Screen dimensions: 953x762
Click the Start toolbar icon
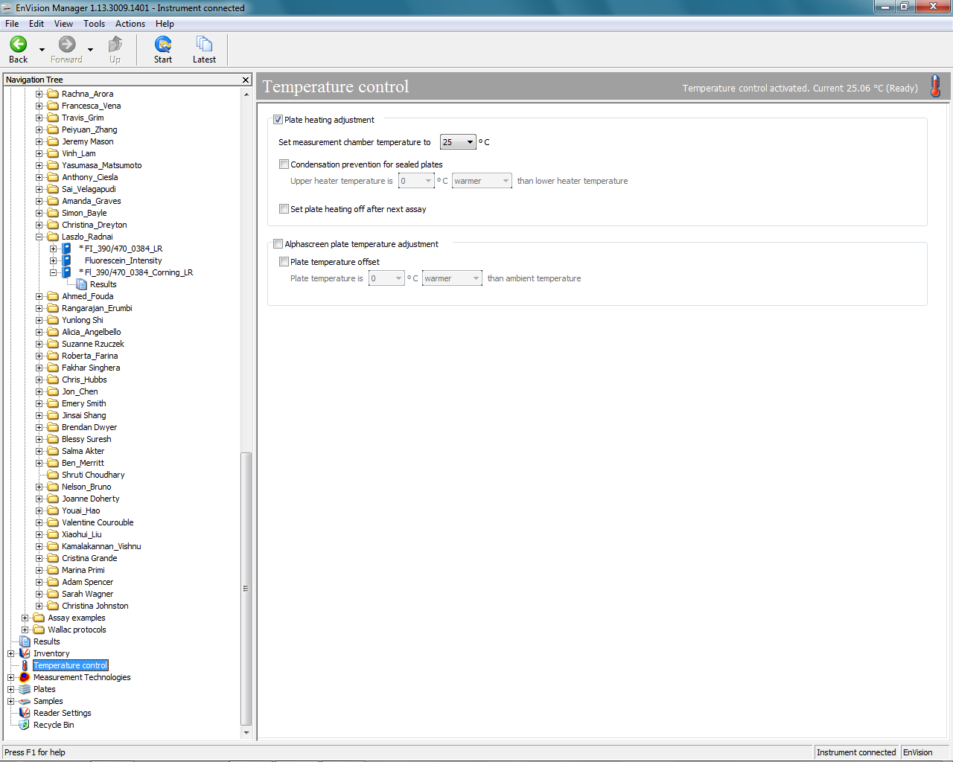[x=163, y=45]
